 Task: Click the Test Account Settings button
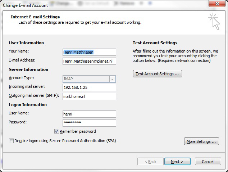point(157,74)
